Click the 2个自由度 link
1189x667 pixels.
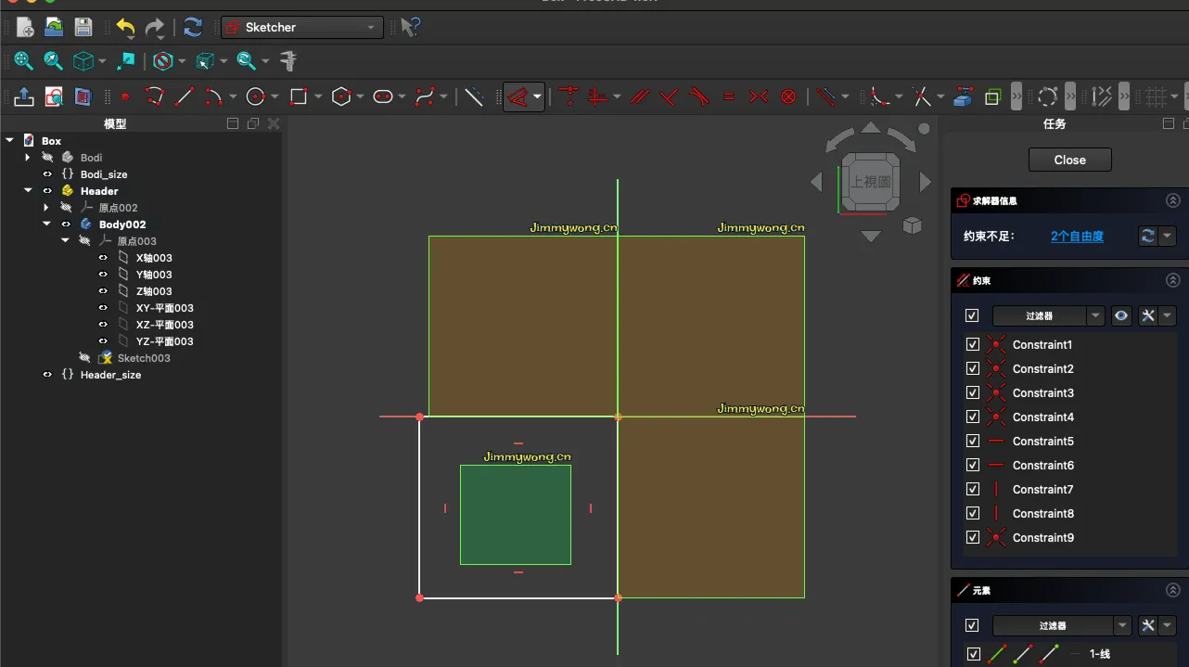tap(1077, 237)
